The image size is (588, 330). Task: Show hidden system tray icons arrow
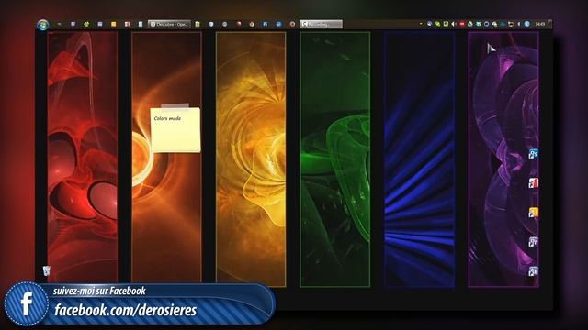(421, 24)
